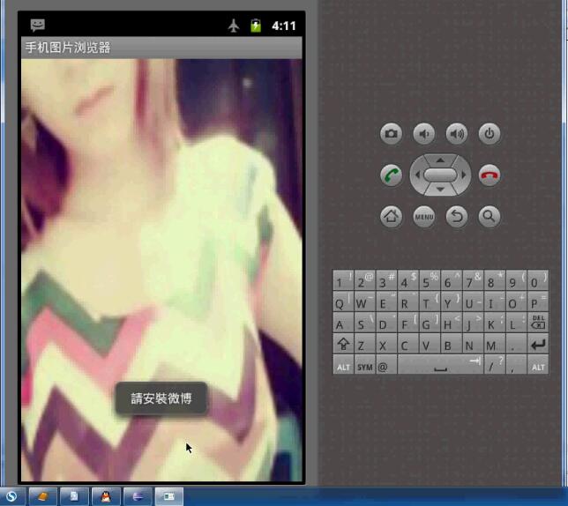Tap the D-pad up arrow
The height and width of the screenshot is (506, 568).
coord(440,160)
